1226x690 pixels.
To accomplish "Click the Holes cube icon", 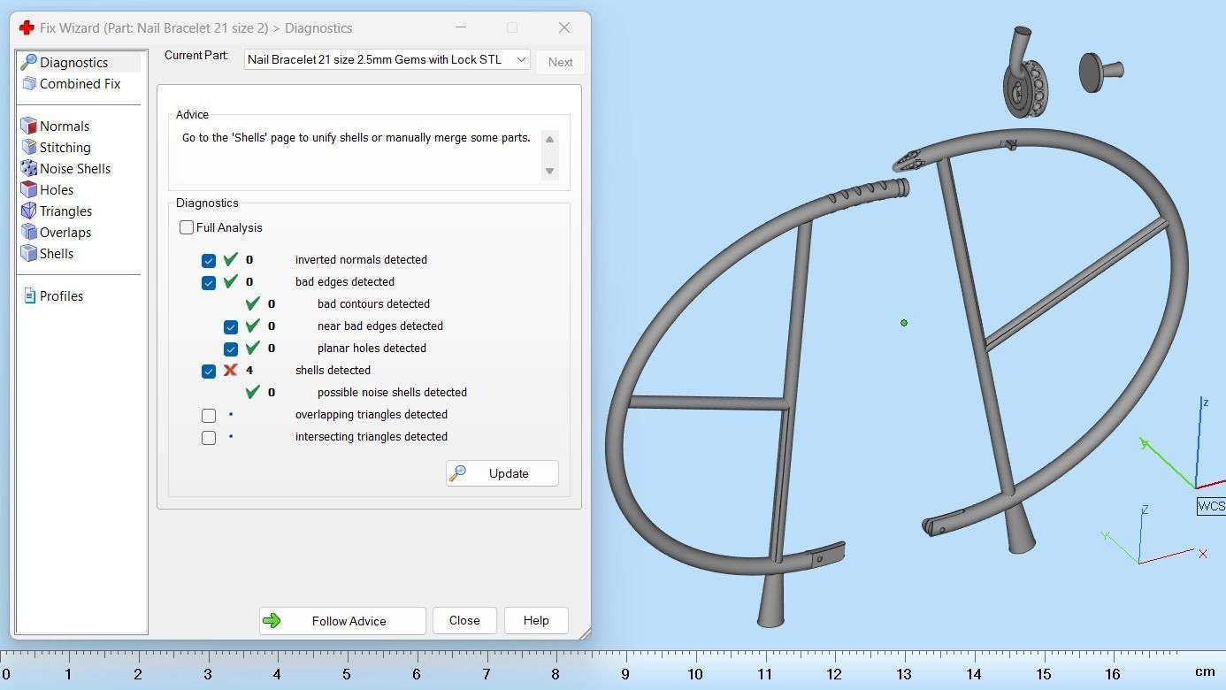I will [x=28, y=189].
